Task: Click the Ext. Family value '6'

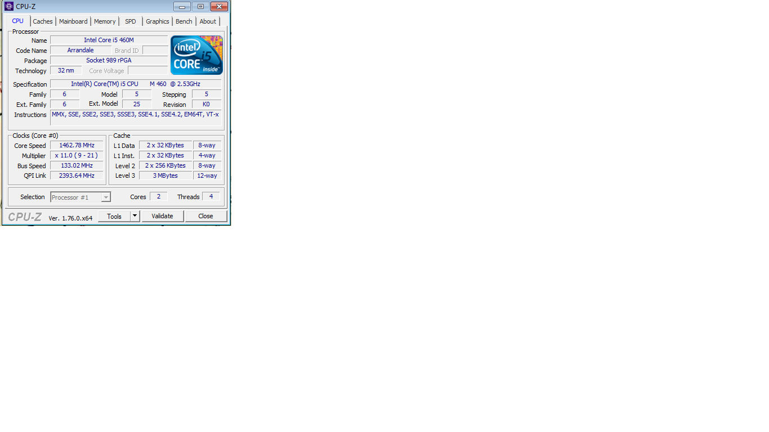Action: [x=65, y=104]
